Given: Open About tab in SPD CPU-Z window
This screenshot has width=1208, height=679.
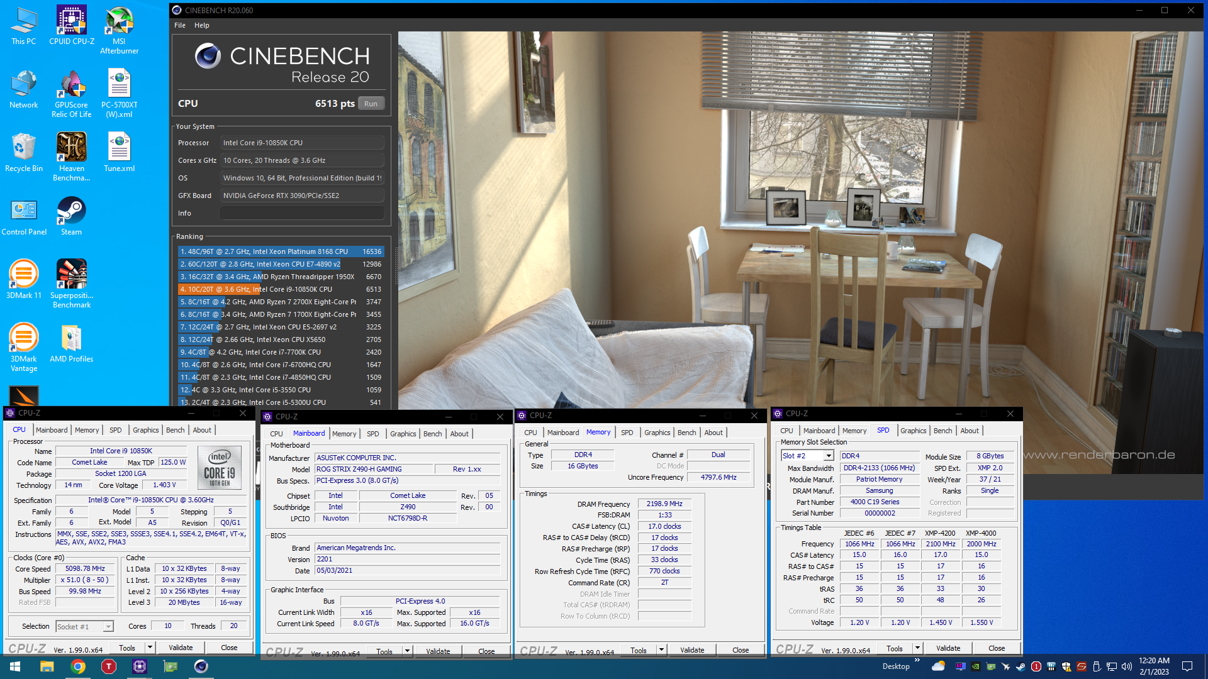Looking at the screenshot, I should pos(969,431).
